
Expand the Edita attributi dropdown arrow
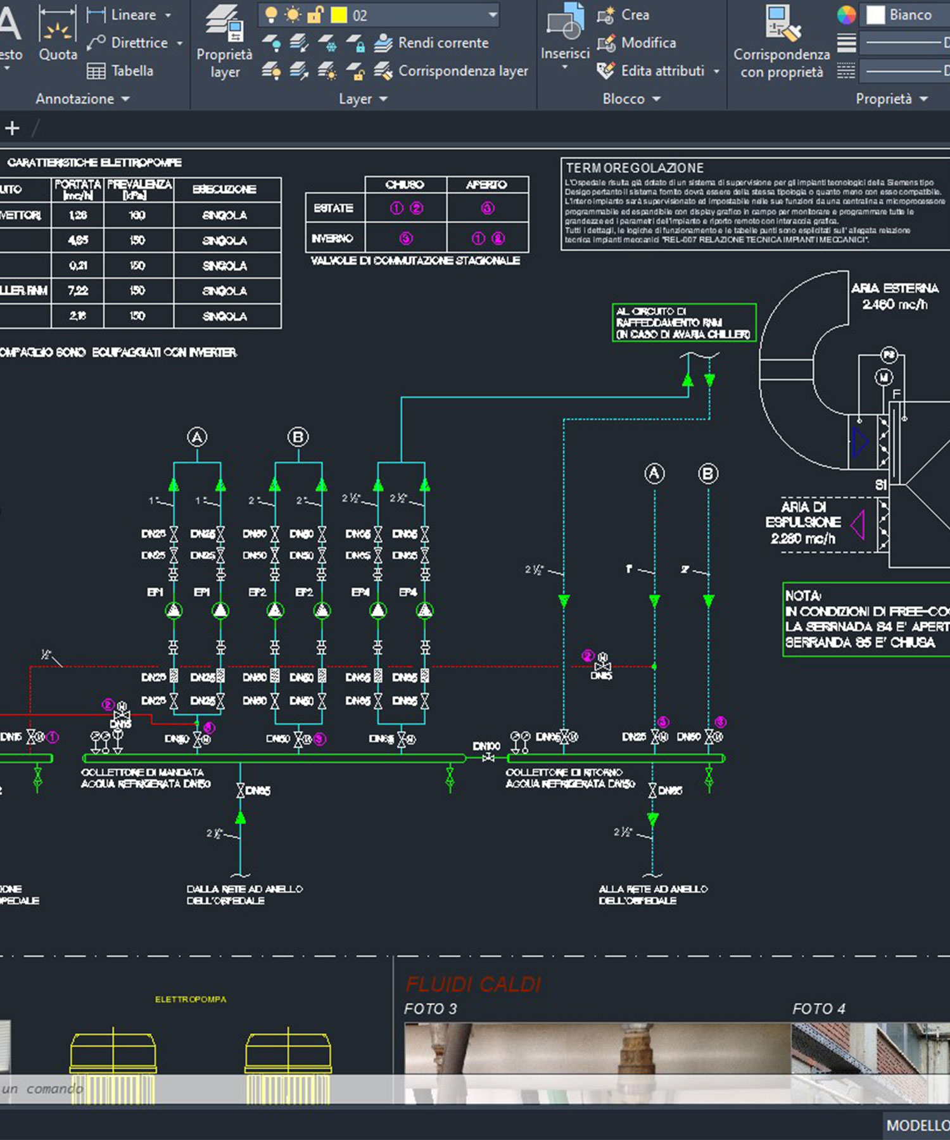pos(716,71)
